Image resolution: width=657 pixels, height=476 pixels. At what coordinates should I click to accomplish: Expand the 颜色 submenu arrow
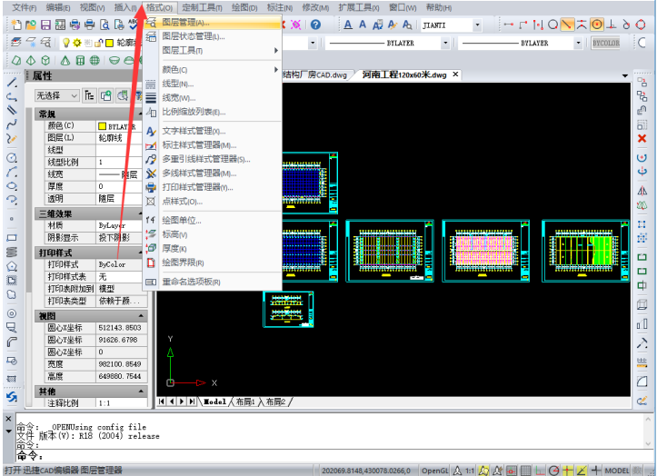[x=275, y=69]
